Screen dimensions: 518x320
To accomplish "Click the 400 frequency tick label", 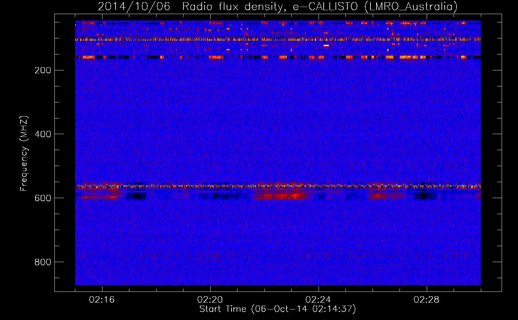I will (x=43, y=134).
